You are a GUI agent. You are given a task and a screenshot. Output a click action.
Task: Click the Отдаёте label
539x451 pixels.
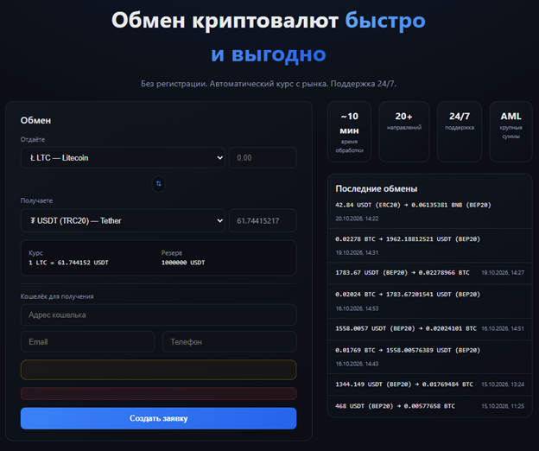tap(33, 139)
